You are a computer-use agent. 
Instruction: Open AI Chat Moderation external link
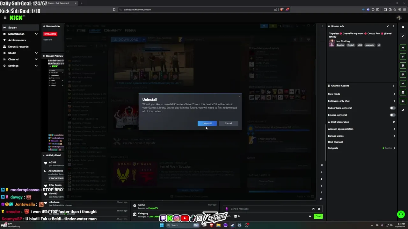(394, 122)
